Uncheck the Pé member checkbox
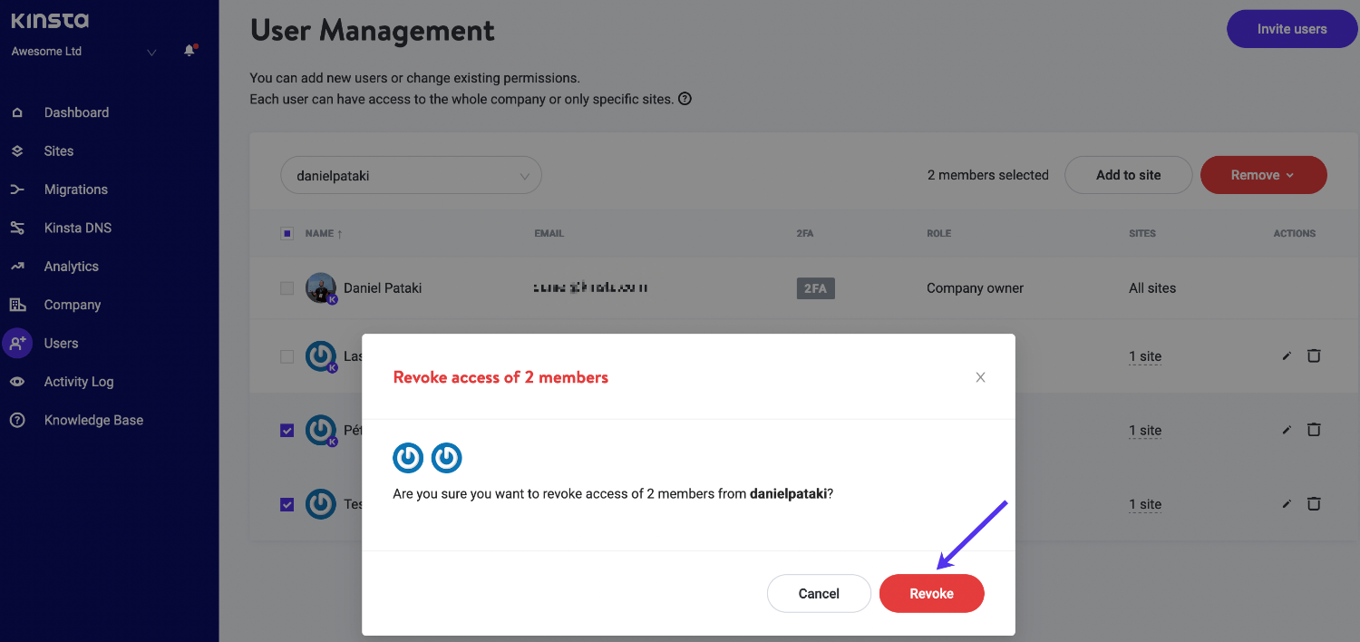Viewport: 1360px width, 642px height. coord(287,431)
